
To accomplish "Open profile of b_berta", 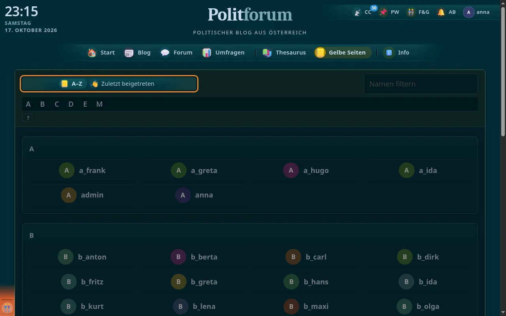I will click(194, 257).
